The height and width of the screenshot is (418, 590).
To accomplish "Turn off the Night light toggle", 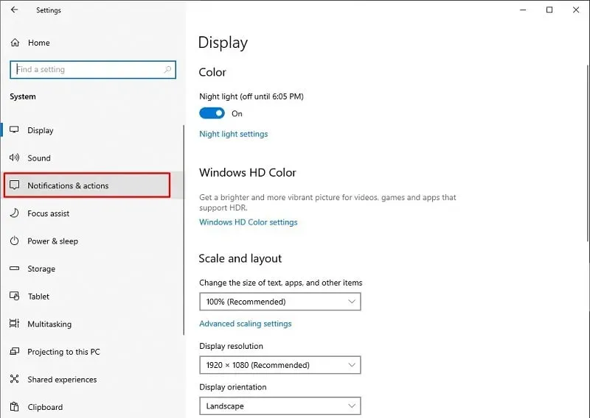I will click(x=212, y=113).
